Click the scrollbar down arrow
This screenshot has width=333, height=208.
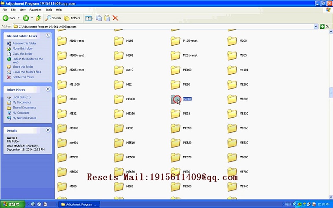click(331, 197)
